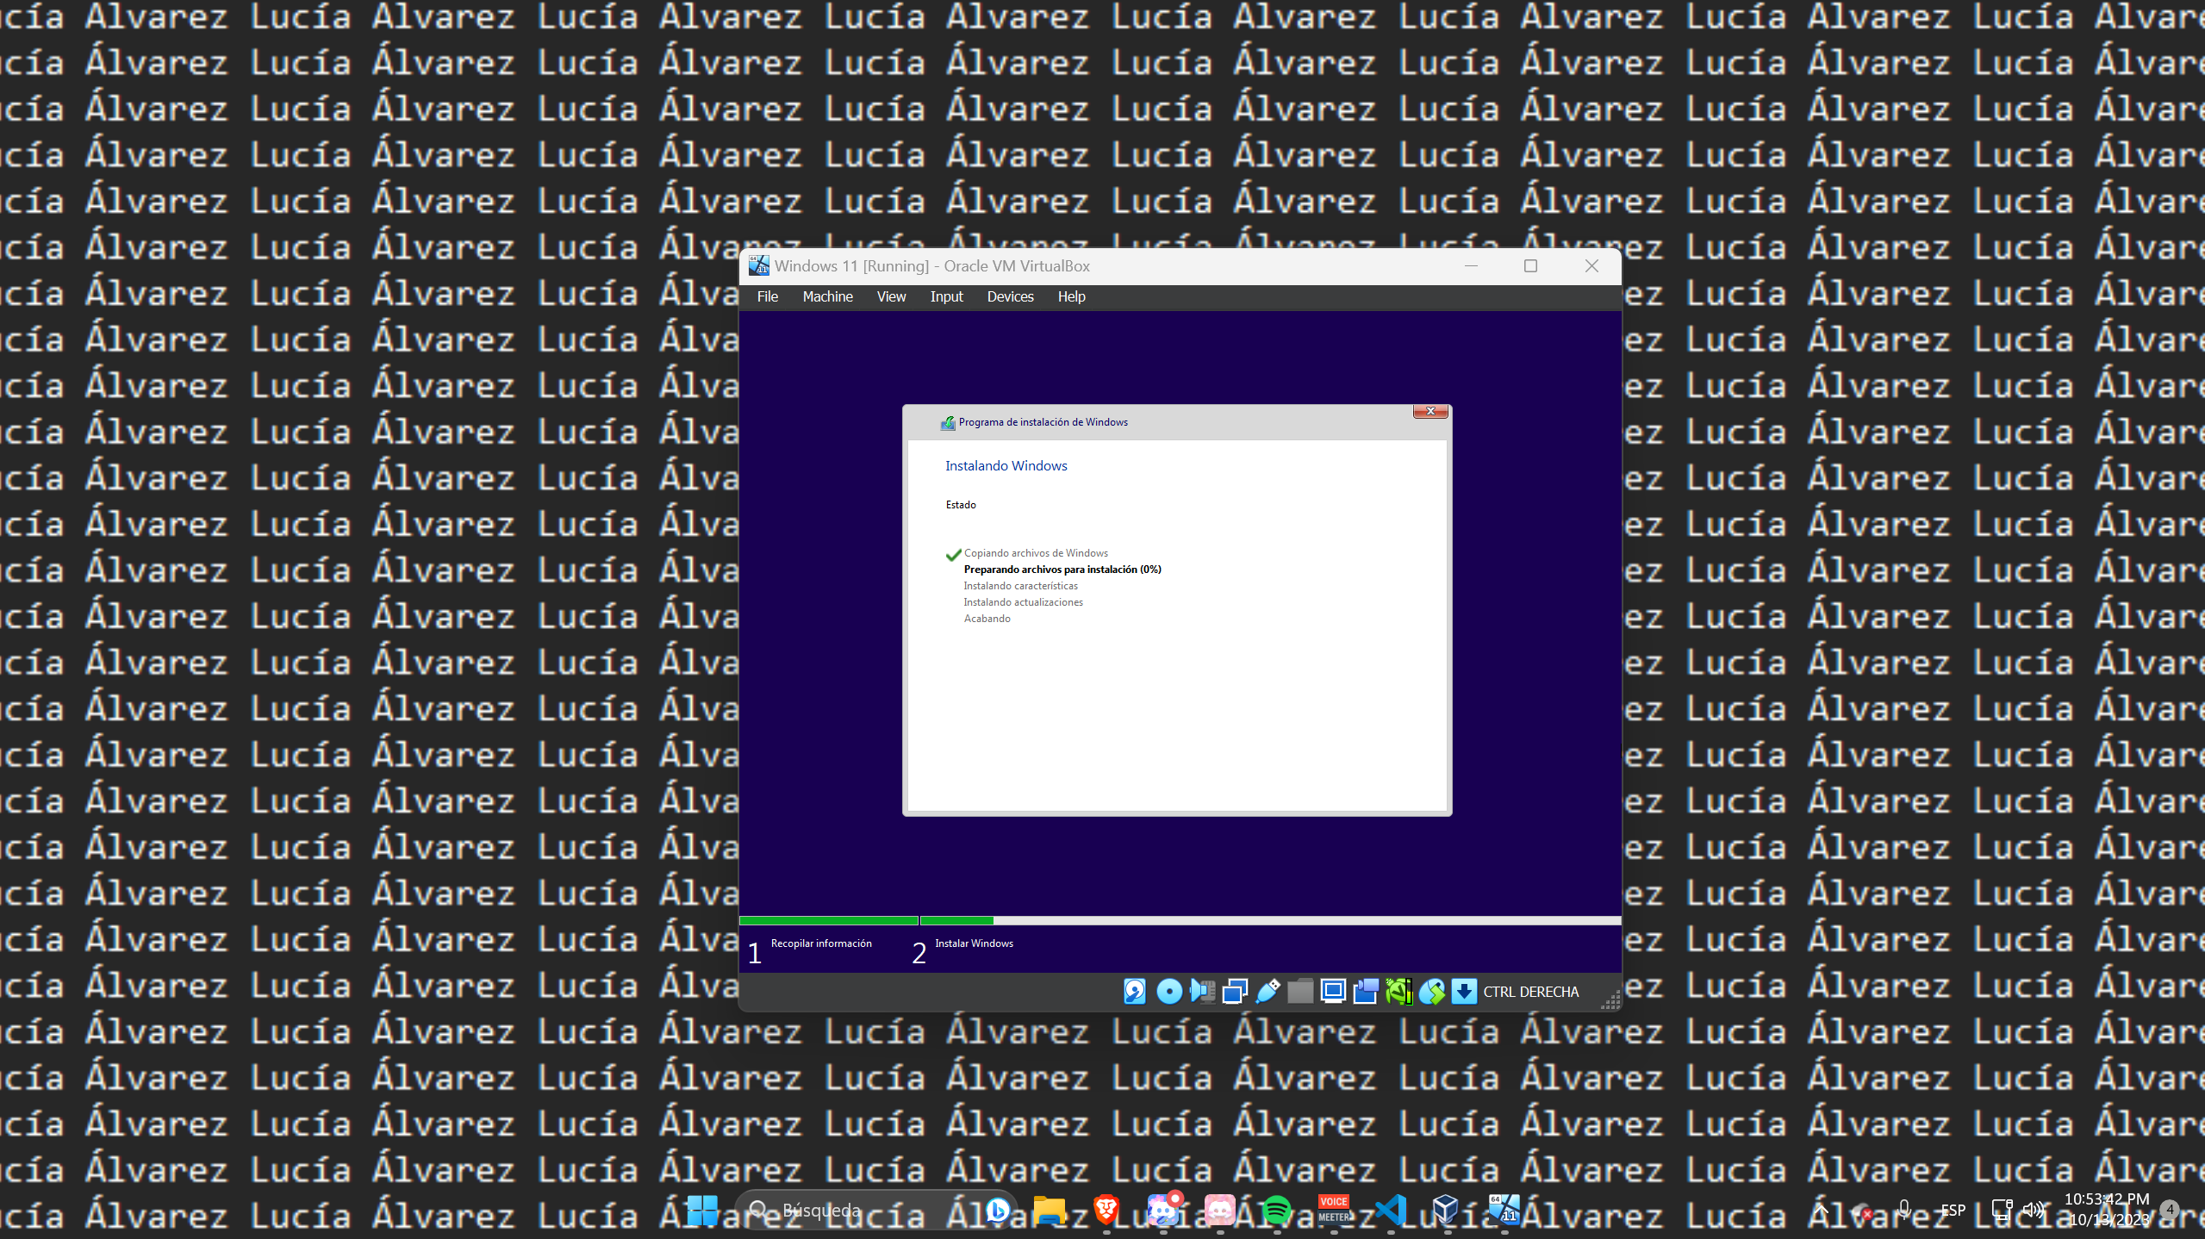Click the keyboard capture arrow indicator
This screenshot has width=2205, height=1239.
1463,992
